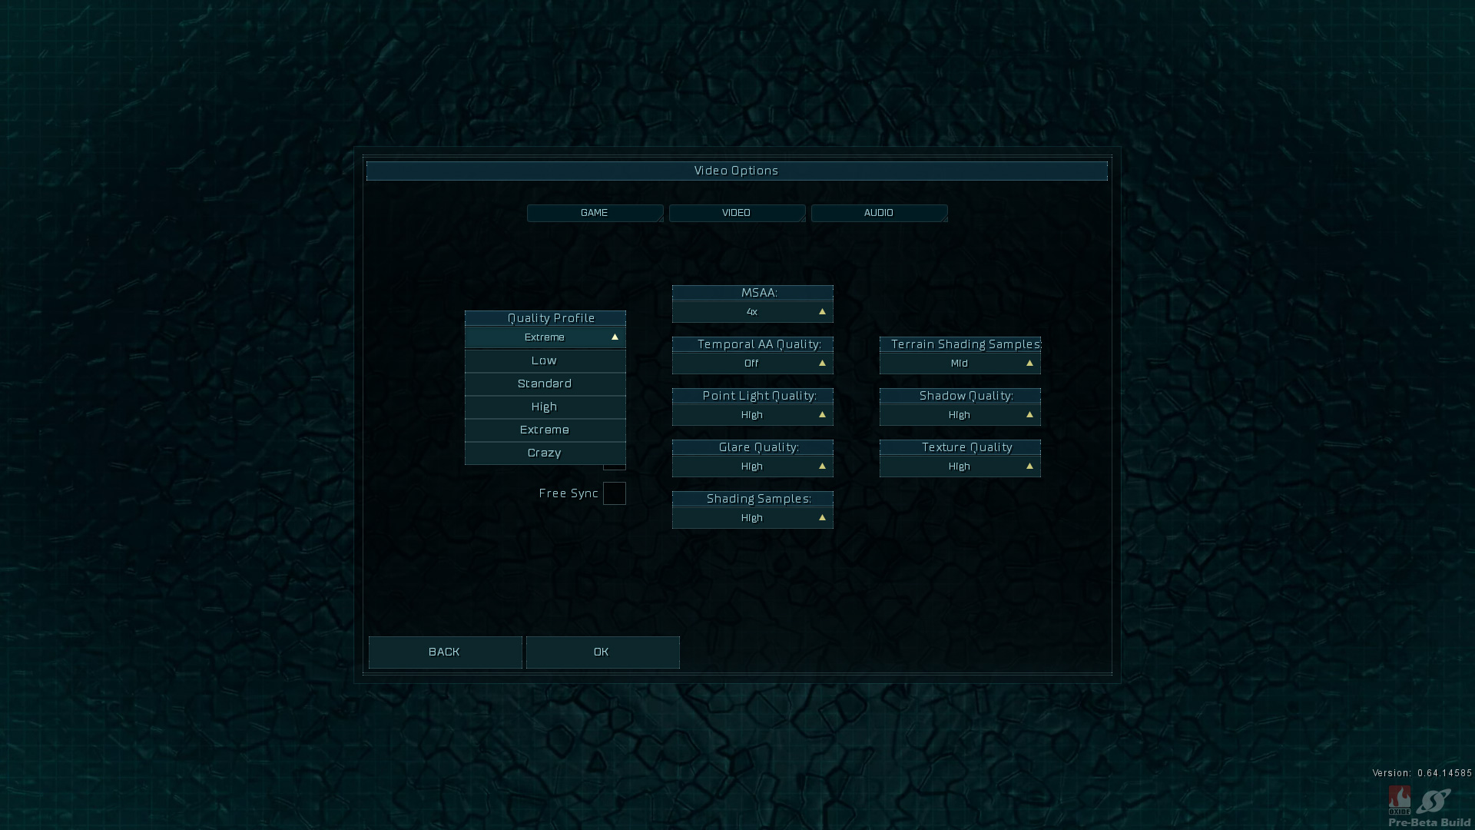Click the Shadow Quality arrow icon

(1029, 415)
